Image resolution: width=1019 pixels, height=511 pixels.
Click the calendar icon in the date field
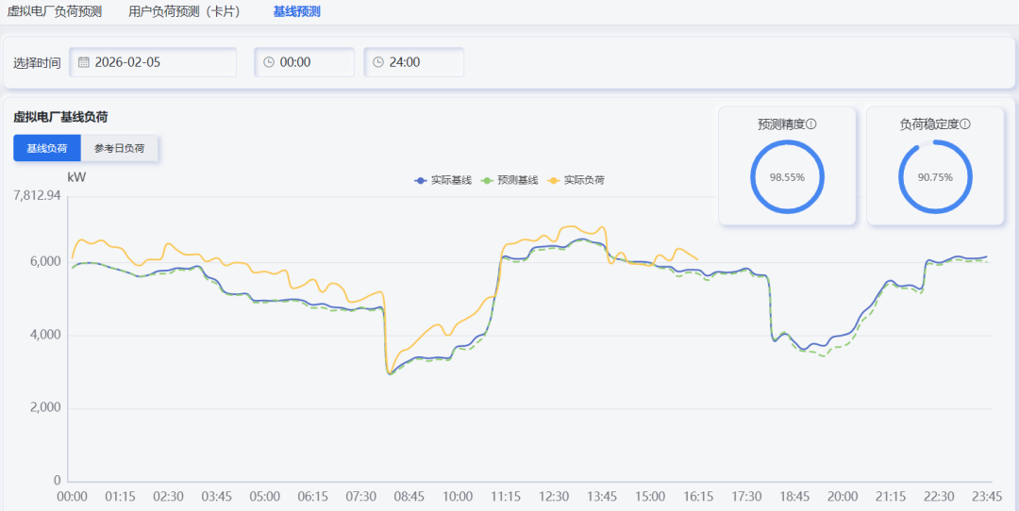84,62
